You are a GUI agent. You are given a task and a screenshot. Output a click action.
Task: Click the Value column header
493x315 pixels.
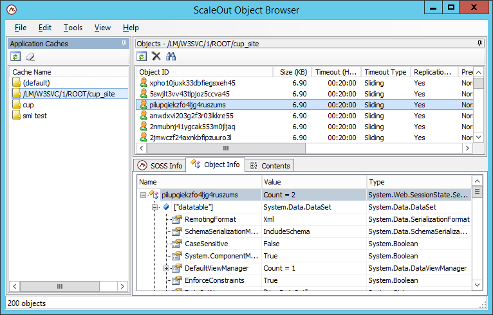click(x=314, y=182)
